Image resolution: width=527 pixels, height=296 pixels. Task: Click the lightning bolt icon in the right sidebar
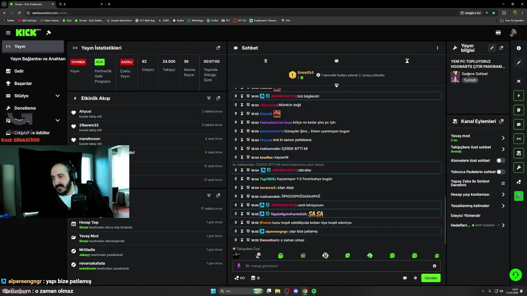pos(519,96)
